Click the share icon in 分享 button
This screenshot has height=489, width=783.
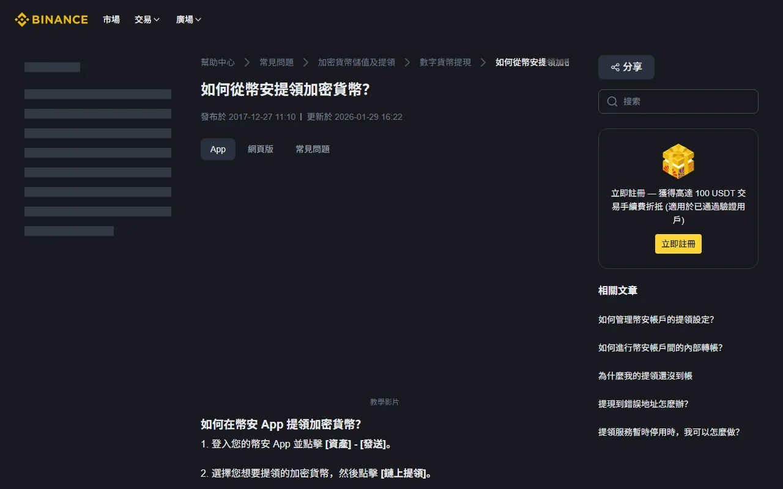[615, 67]
